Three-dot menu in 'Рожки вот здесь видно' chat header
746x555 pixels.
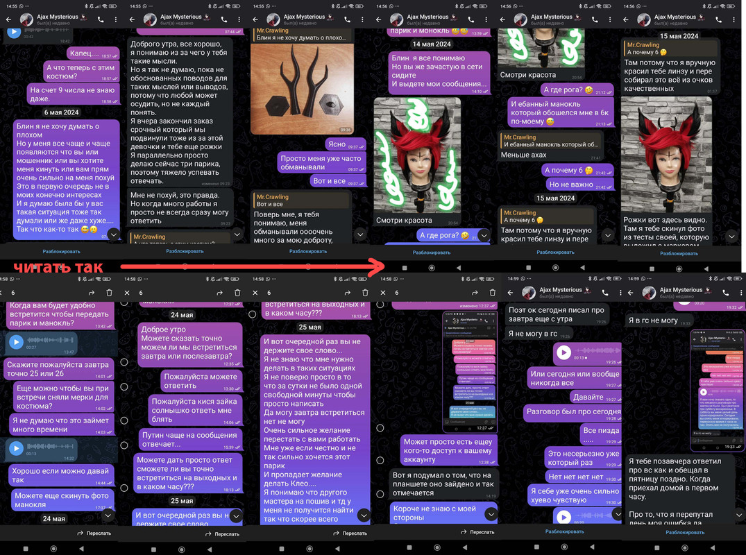(x=734, y=19)
